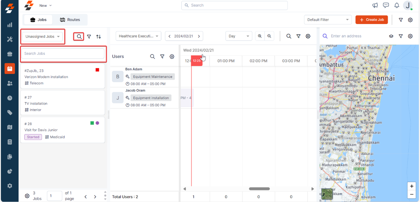This screenshot has height=202, width=420.
Task: Open the price tag sidebar icon
Action: click(x=10, y=112)
